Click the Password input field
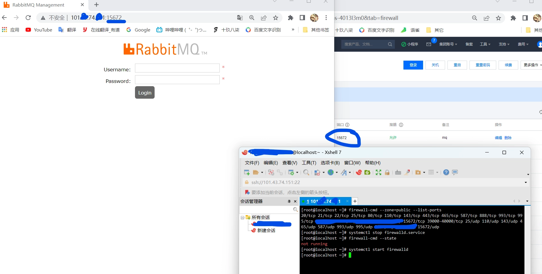Viewport: 542px width, 274px height. click(177, 80)
